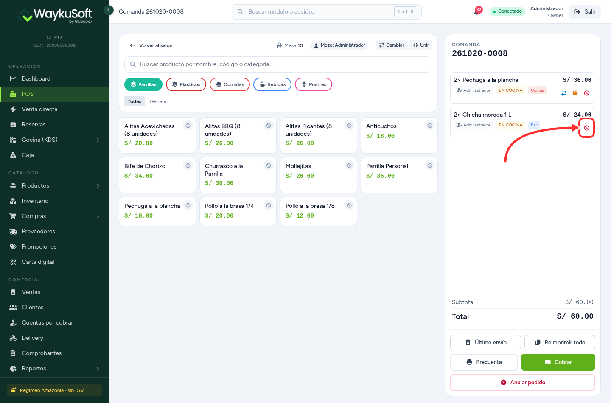Open Proveedores in the sidebar
This screenshot has width=611, height=403.
[54, 231]
